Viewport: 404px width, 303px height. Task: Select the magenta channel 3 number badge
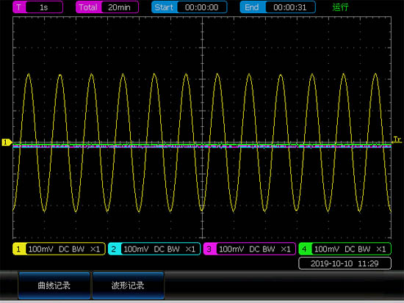pyautogui.click(x=209, y=249)
